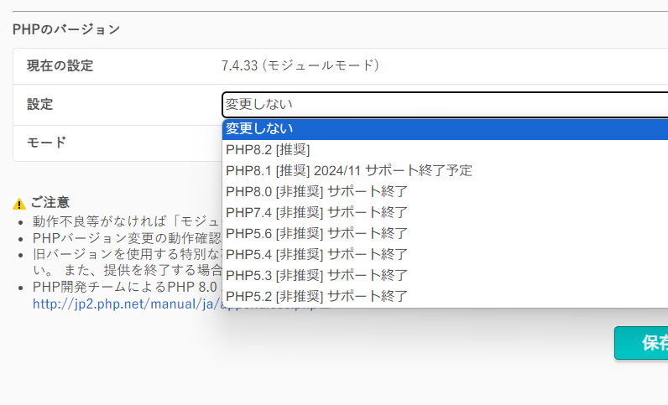Click the 7.4.33 (モジュールモード) current value
This screenshot has width=668, height=405.
coord(300,65)
